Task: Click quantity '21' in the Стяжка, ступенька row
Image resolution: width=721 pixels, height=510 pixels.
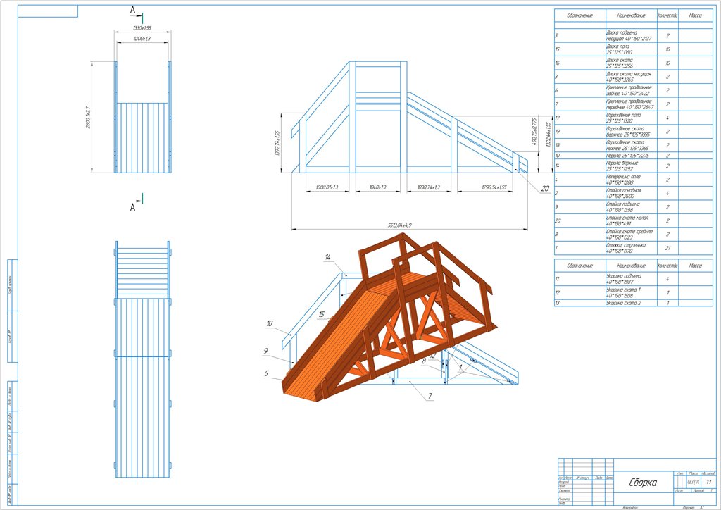Action: click(667, 249)
